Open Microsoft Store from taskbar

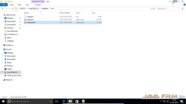click(x=77, y=101)
